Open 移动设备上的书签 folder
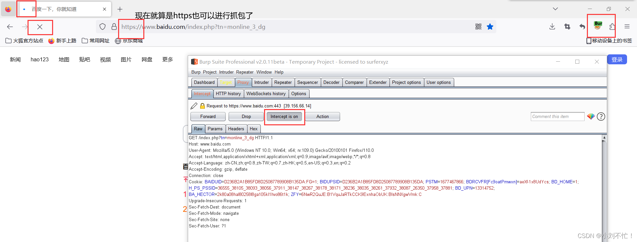 pyautogui.click(x=609, y=41)
